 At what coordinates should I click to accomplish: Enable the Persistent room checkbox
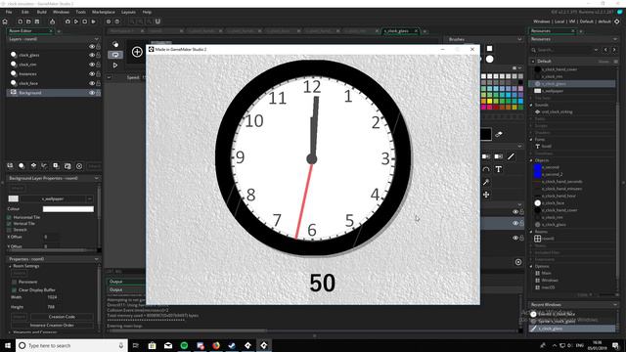click(x=14, y=282)
